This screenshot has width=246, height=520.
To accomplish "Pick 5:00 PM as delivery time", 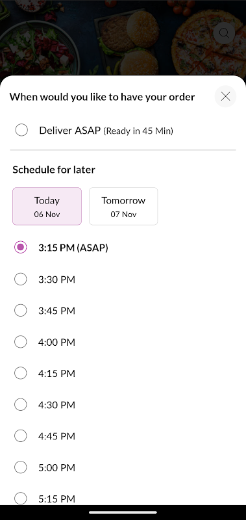I will [21, 467].
